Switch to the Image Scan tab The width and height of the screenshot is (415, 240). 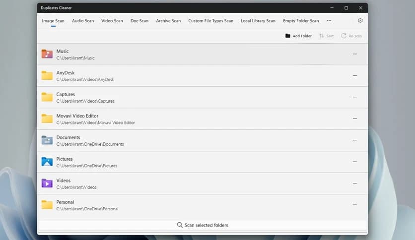coord(53,21)
